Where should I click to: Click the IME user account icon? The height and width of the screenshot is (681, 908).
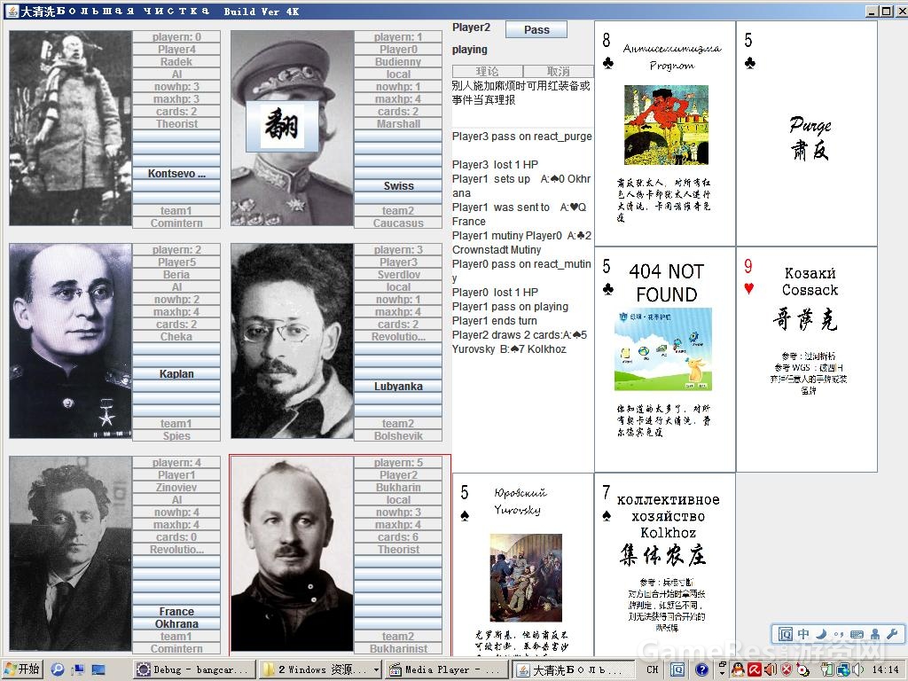coord(875,634)
